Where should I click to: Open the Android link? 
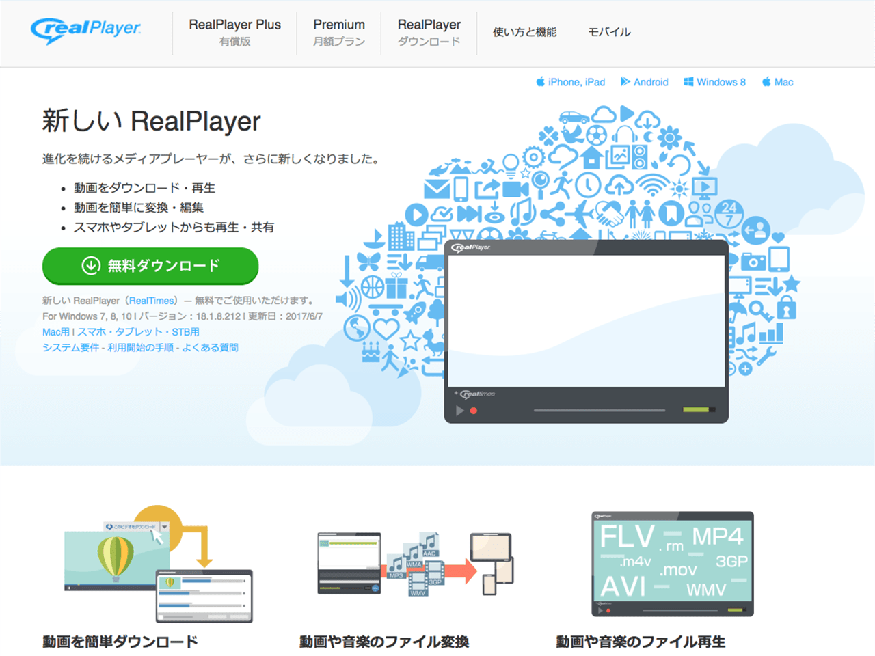point(651,82)
